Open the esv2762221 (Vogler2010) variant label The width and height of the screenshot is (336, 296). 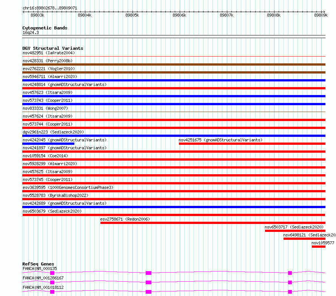coord(49,69)
